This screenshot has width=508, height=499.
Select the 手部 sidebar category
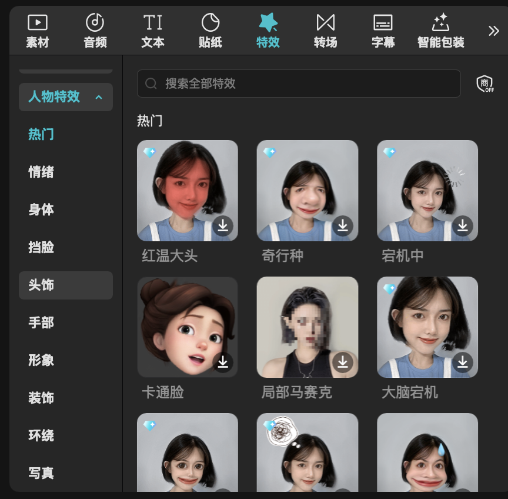(x=41, y=322)
